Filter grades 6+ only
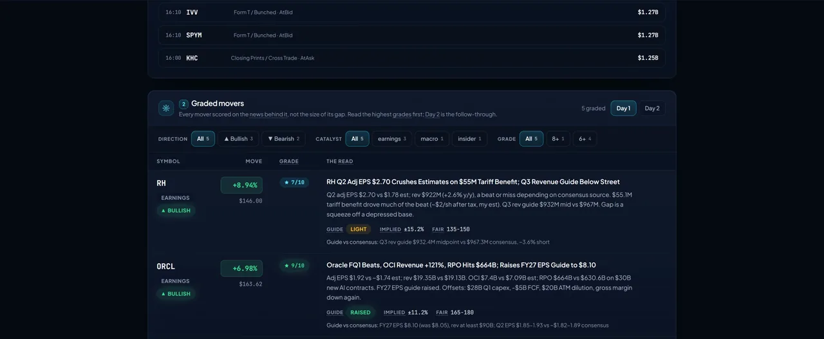Screen dimensions: 824x339 point(585,138)
